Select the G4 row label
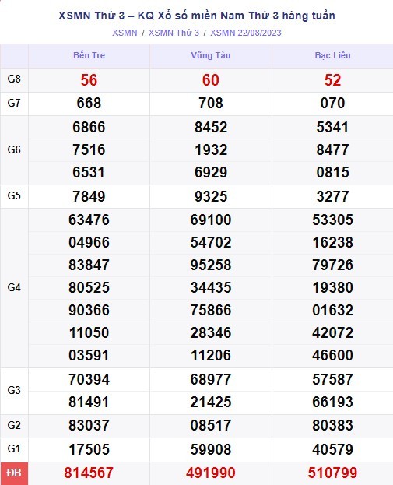 point(14,288)
